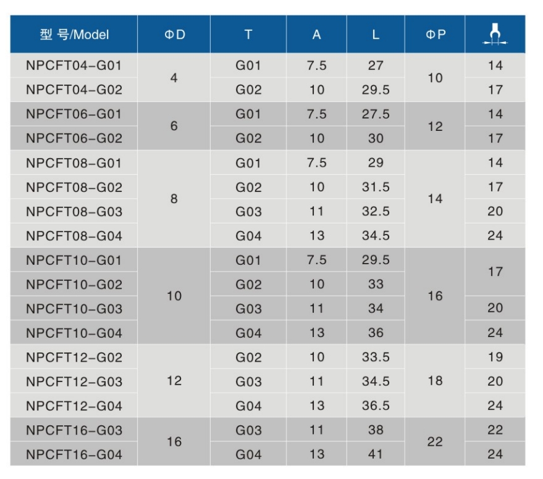
Task: Click the ΦD column header
Action: point(174,35)
